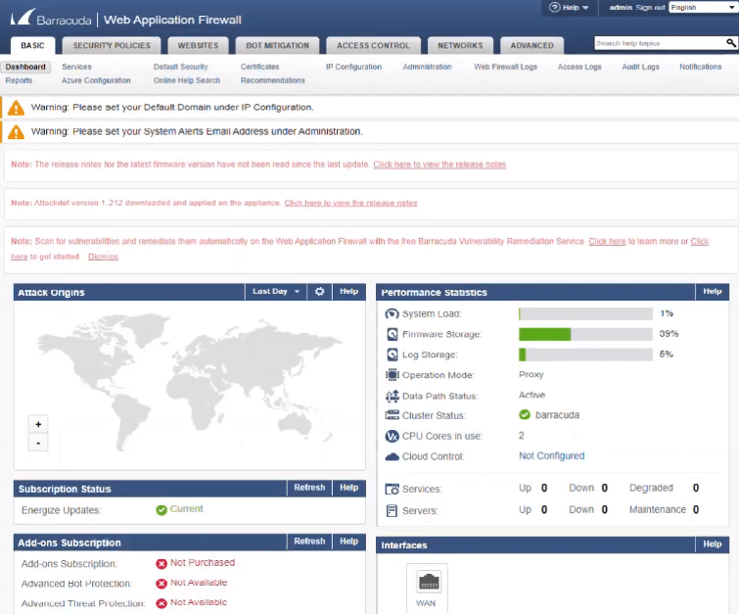Open the Last Day time range dropdown
This screenshot has width=739, height=614.
click(276, 292)
